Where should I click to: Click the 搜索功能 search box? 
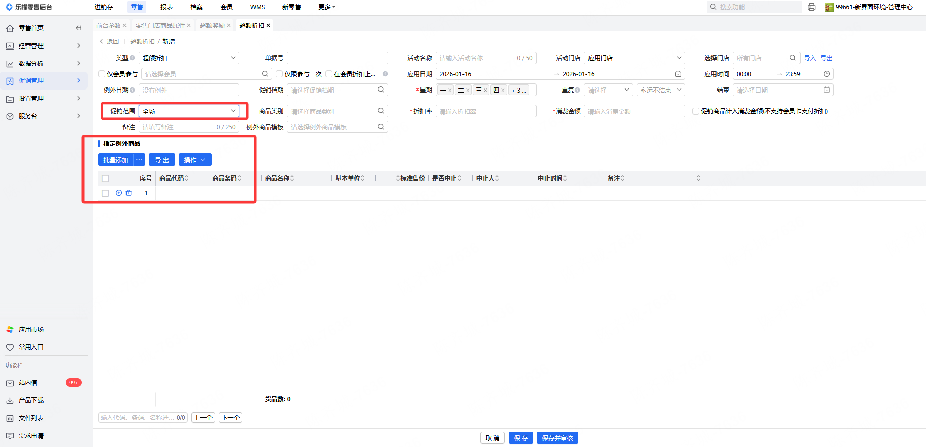[754, 7]
